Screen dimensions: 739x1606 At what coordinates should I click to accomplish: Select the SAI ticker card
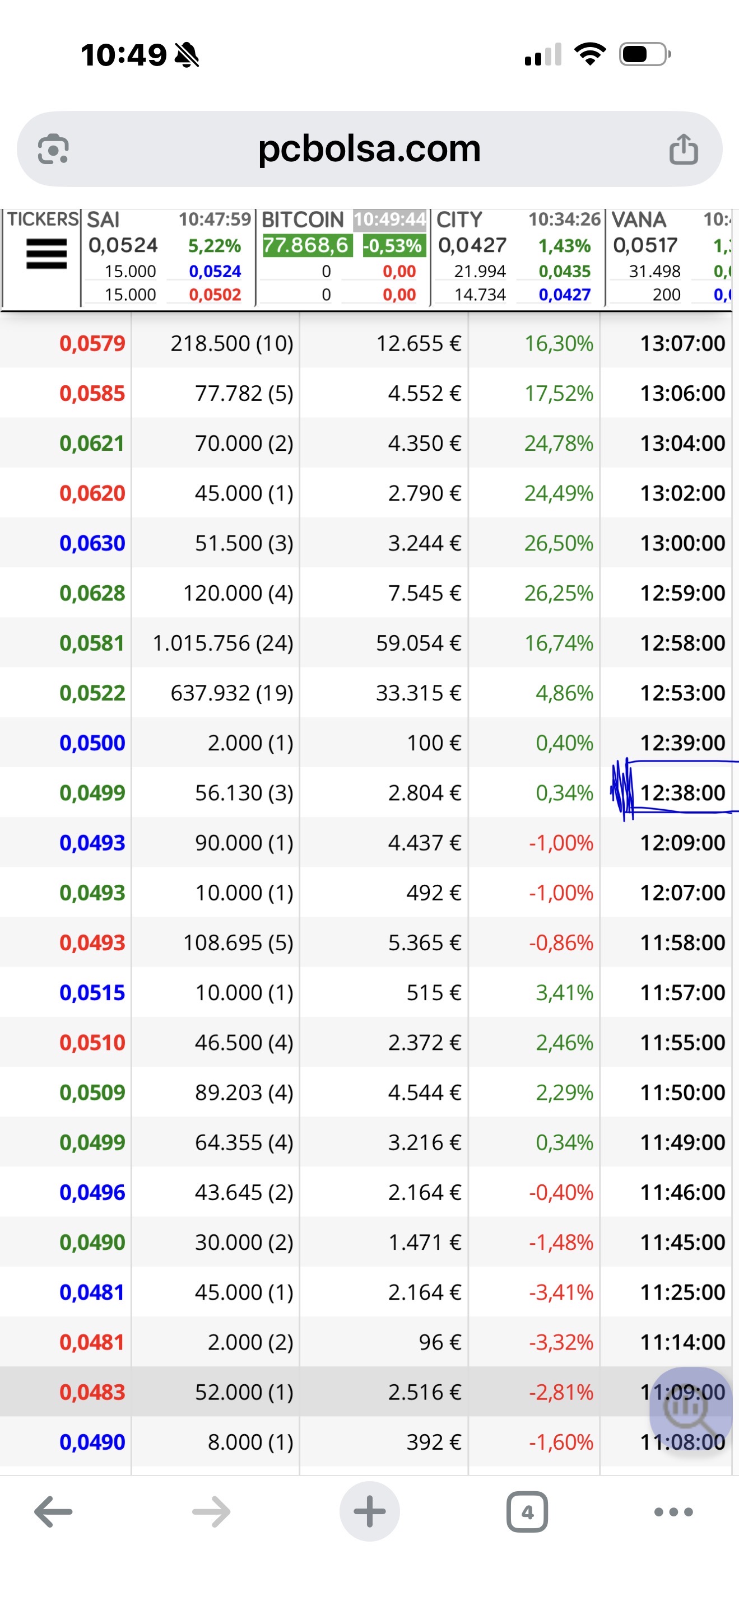pos(168,258)
